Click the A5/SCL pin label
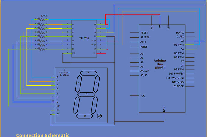207x137 pixels. 144,75
